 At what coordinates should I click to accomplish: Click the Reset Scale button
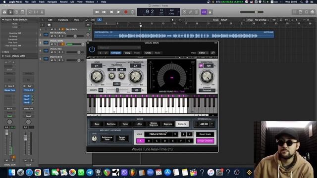point(205,134)
